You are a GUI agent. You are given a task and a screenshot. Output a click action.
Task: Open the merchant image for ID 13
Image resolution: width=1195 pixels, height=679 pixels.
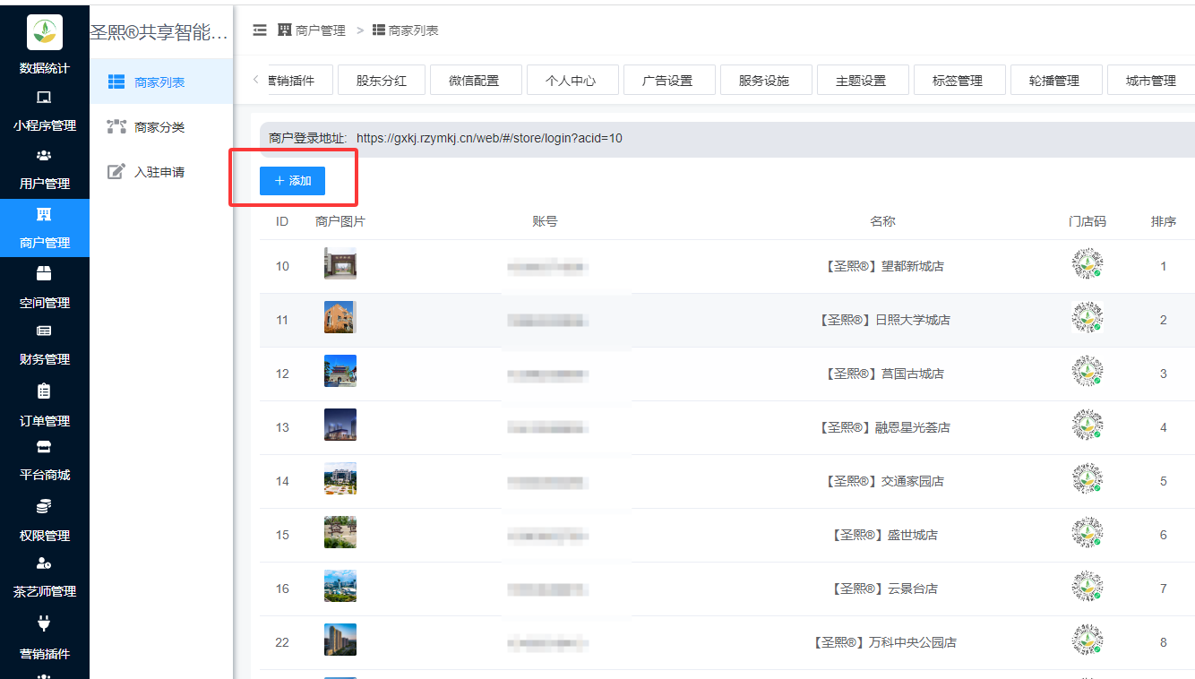(340, 425)
